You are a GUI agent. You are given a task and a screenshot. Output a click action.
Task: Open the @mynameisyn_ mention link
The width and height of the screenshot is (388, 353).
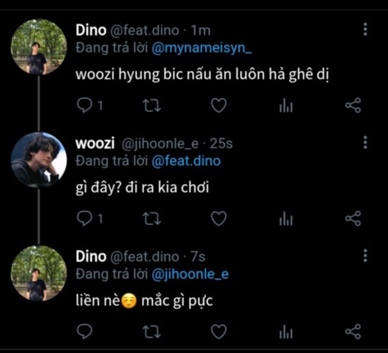(x=203, y=47)
